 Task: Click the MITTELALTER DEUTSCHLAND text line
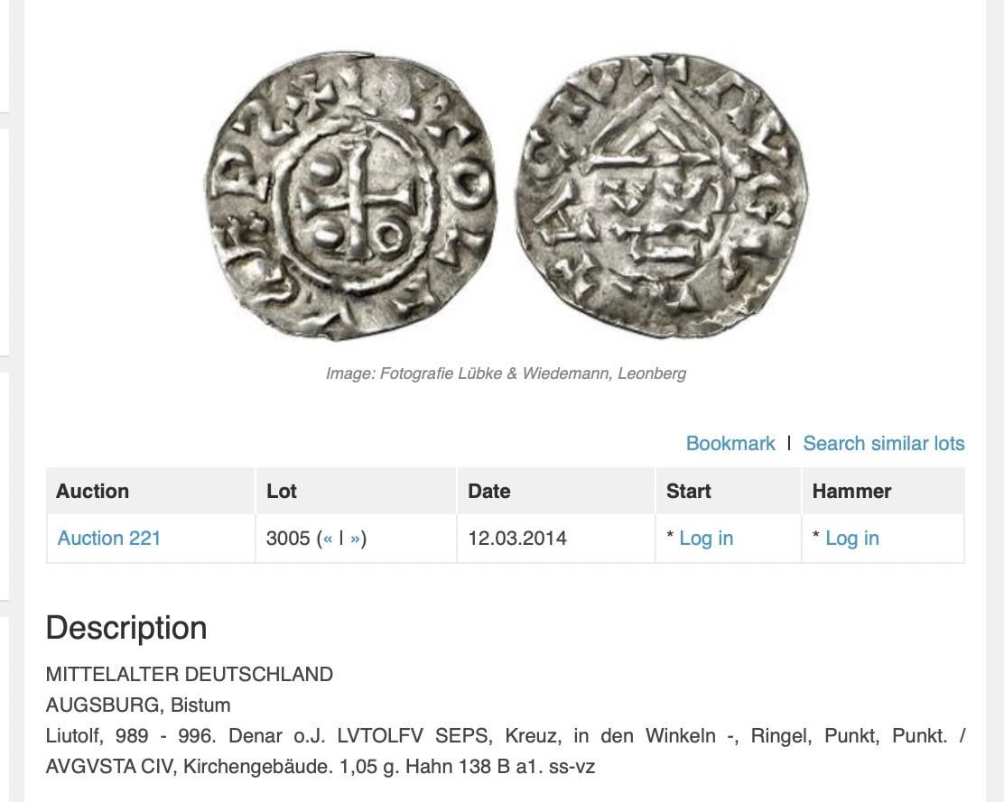189,674
